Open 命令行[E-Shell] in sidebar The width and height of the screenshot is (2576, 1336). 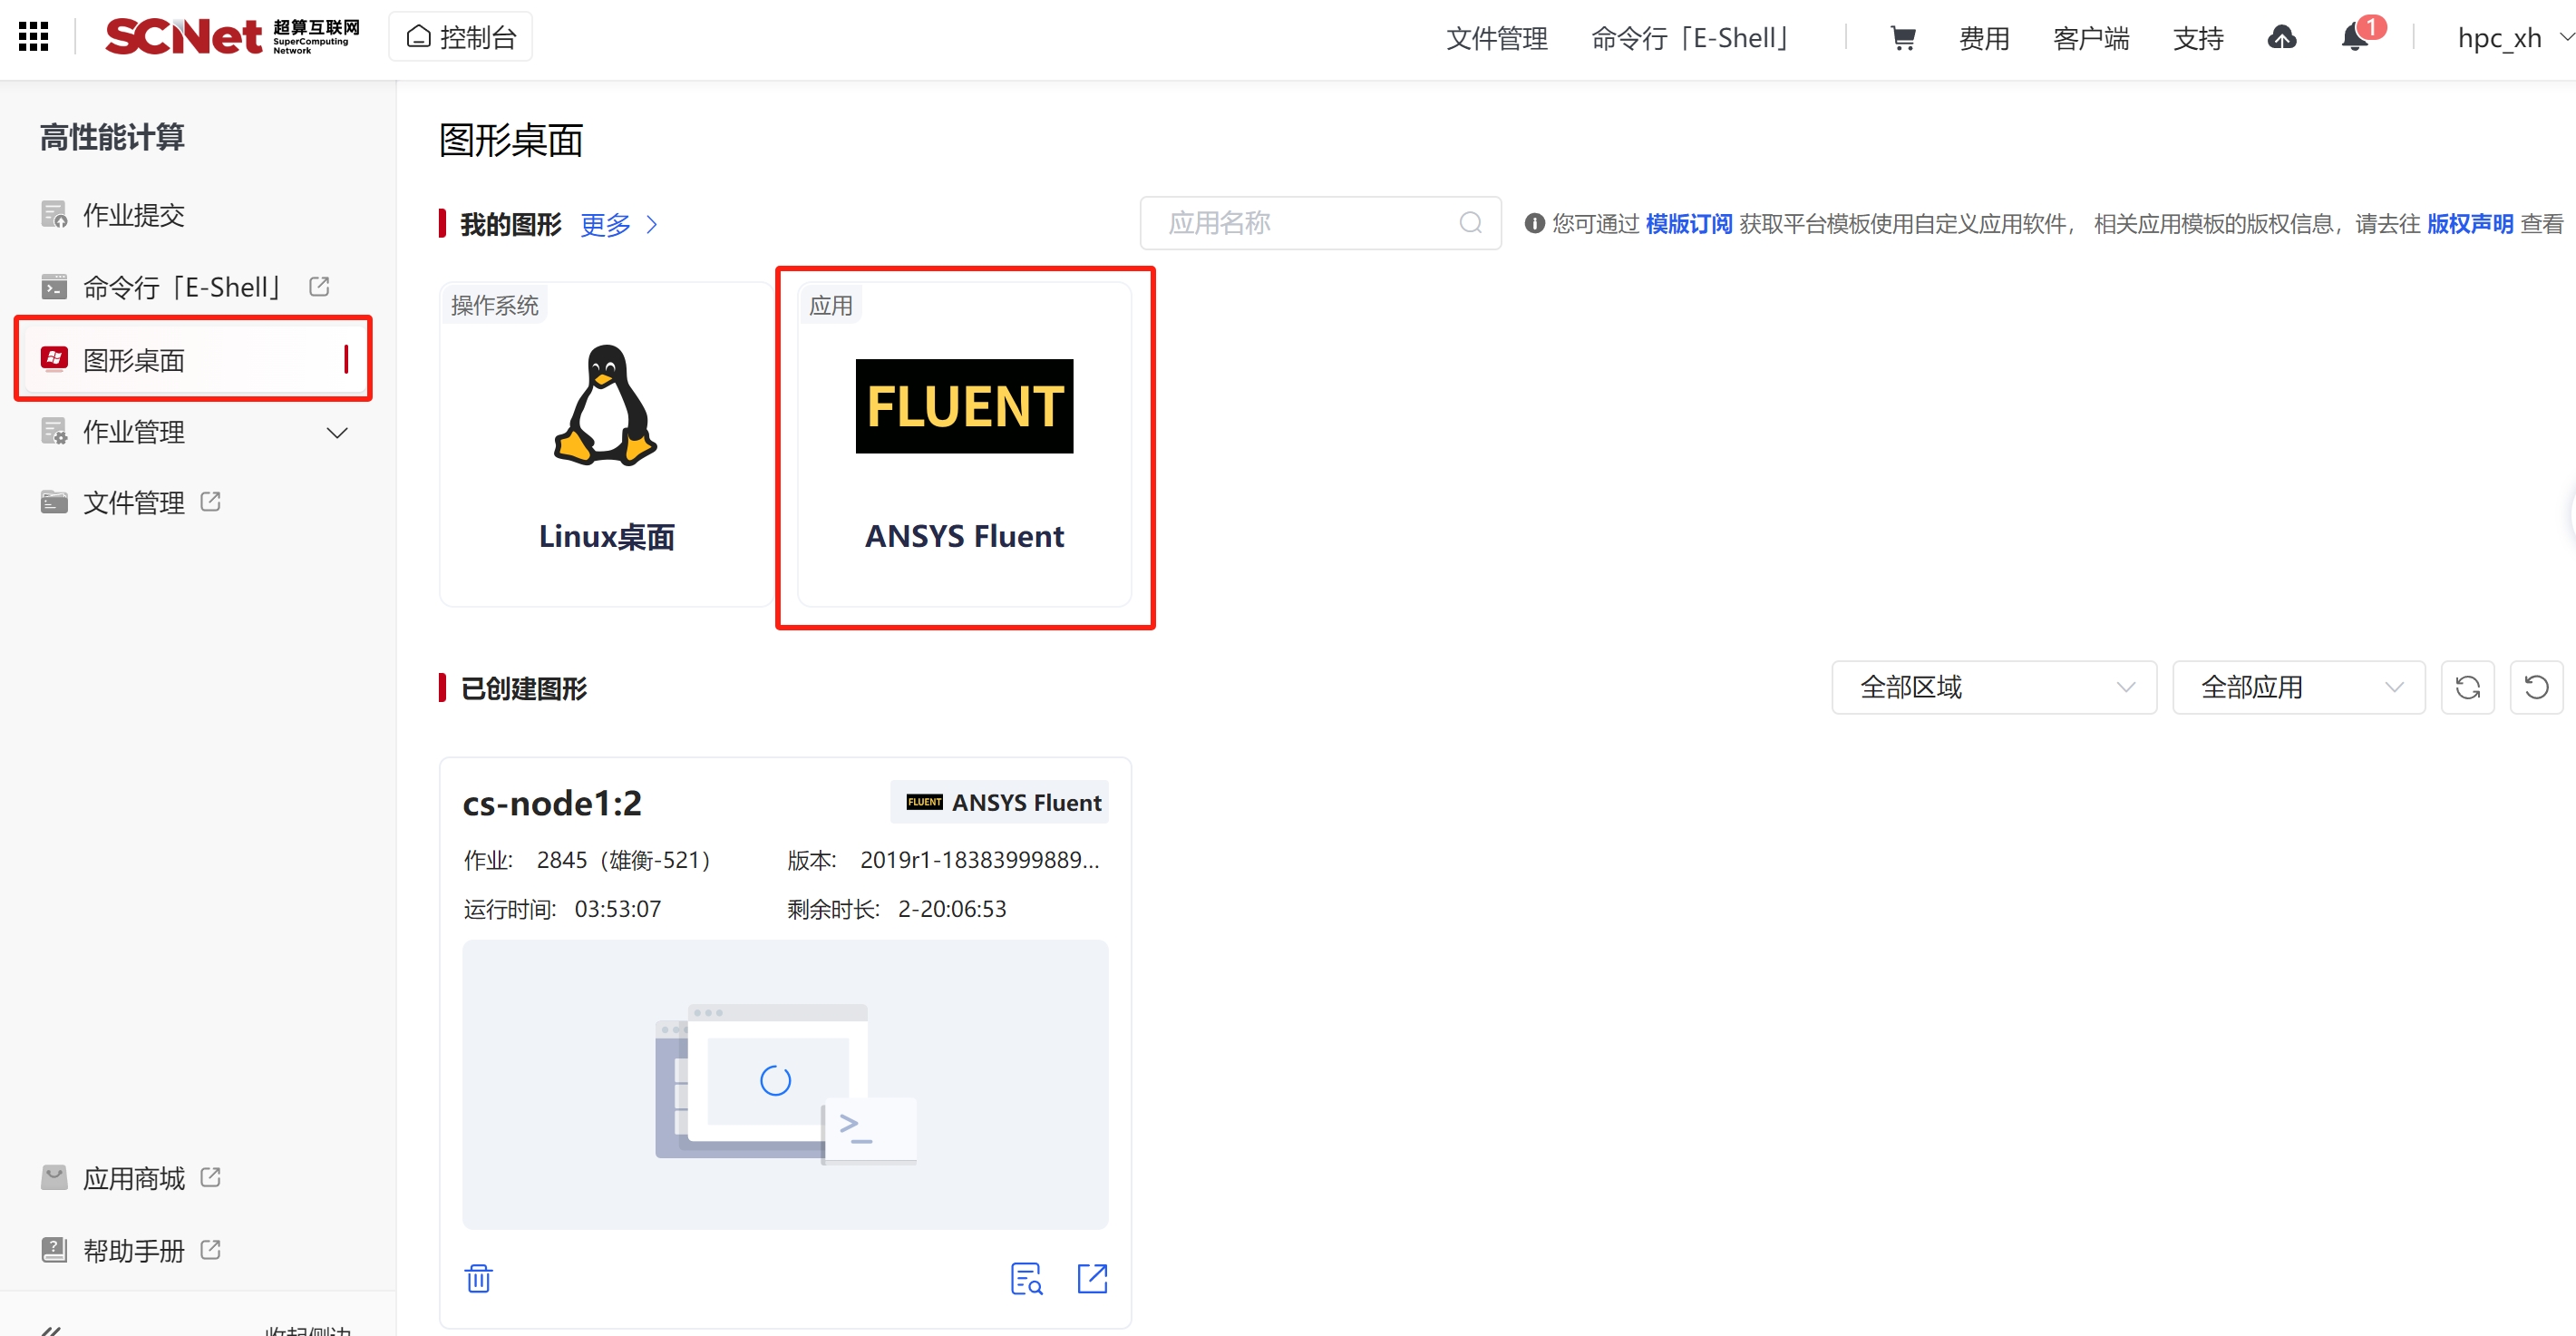point(184,287)
